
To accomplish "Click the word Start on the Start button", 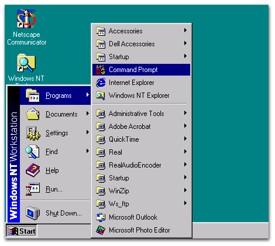I will pos(27,231).
